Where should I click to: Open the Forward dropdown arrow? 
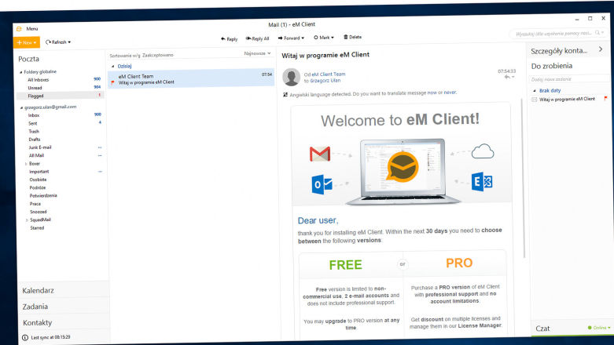tap(303, 38)
